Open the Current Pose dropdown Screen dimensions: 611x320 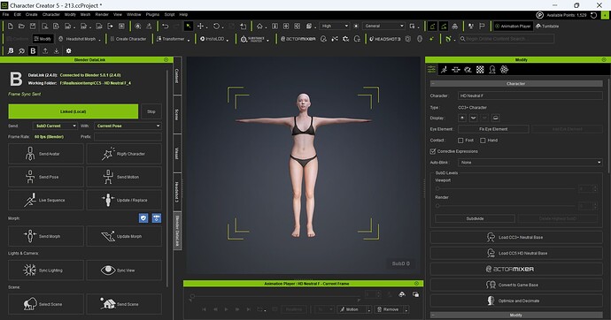tap(128, 126)
